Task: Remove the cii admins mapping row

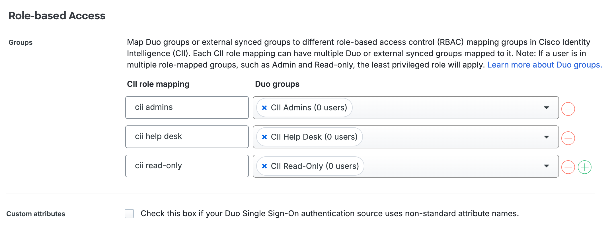Action: click(x=568, y=109)
